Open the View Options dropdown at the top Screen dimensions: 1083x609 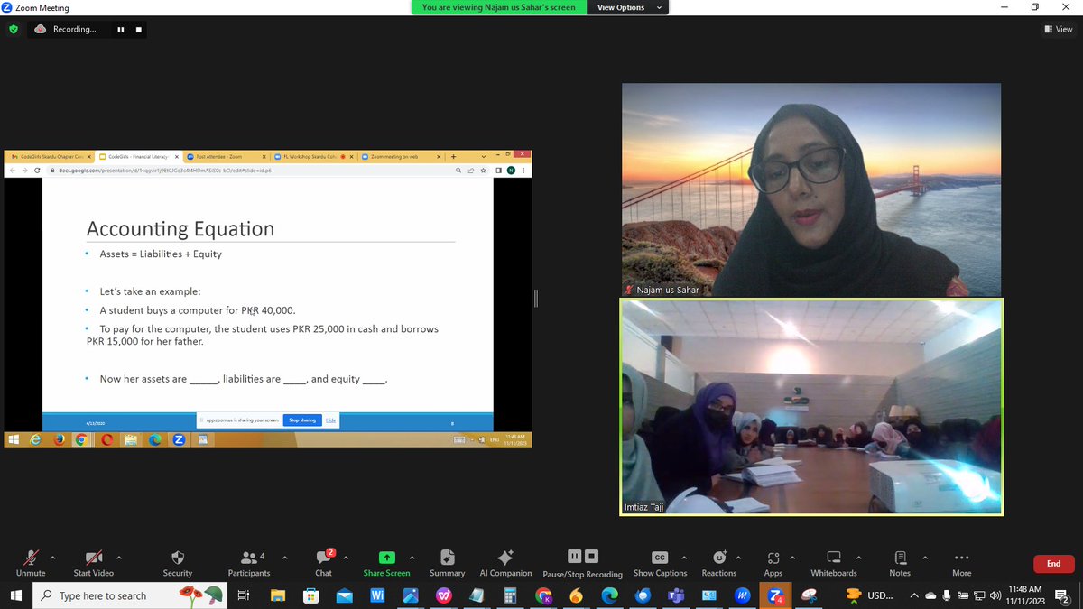(x=626, y=7)
